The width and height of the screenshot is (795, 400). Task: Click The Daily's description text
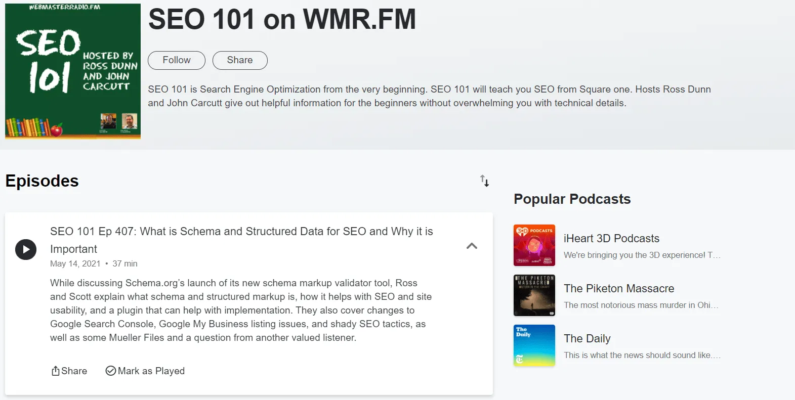click(x=642, y=355)
